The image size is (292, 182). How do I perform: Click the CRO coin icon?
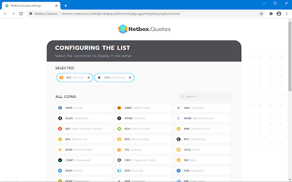coord(119,160)
